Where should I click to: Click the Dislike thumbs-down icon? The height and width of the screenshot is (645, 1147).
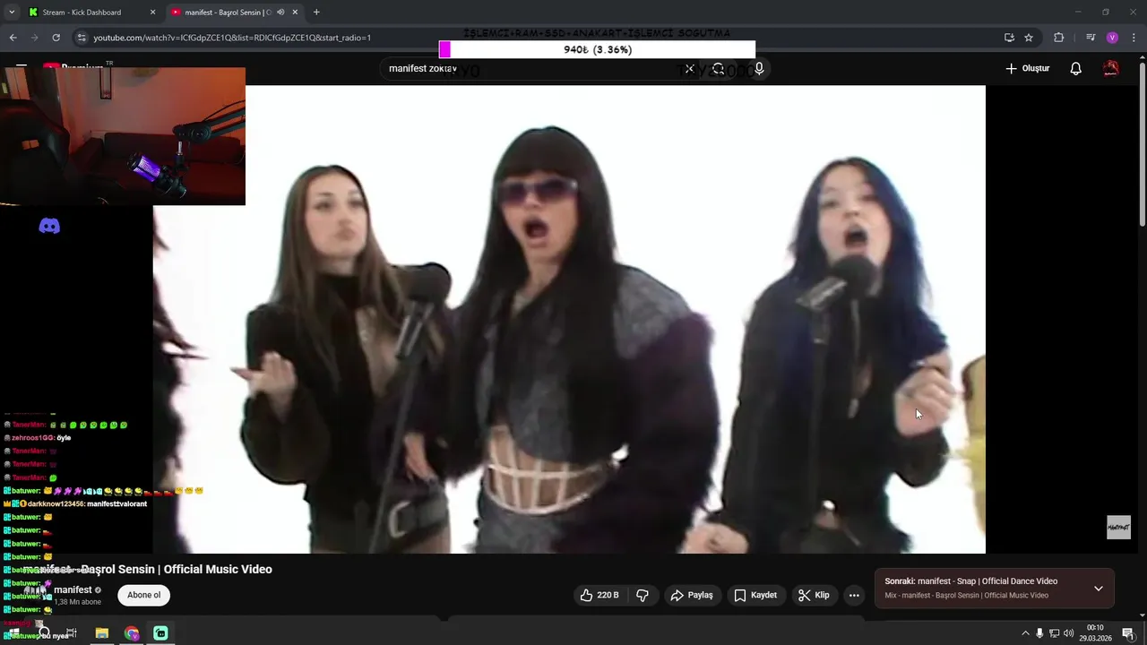point(642,595)
